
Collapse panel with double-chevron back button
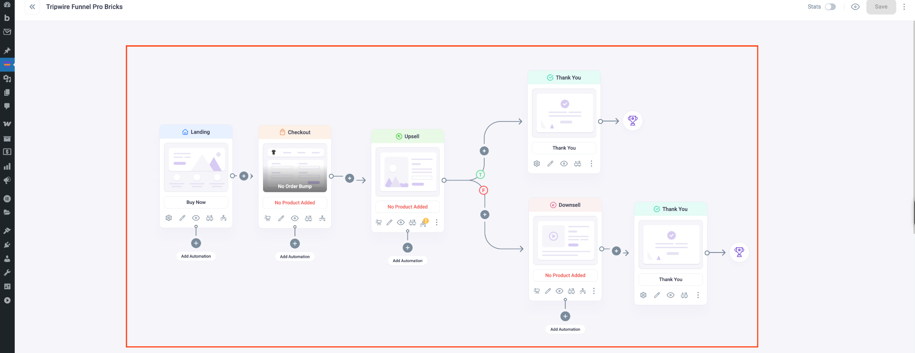click(x=32, y=7)
